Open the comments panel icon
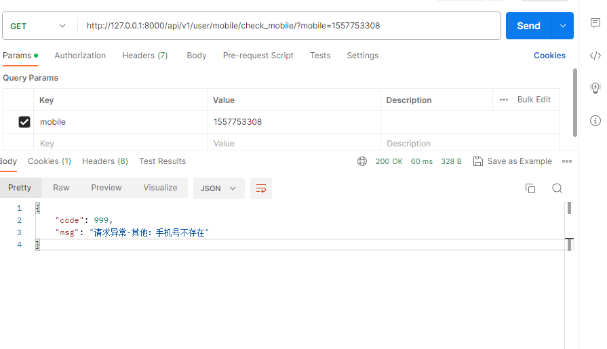Screen dimensions: 607x349 [x=595, y=23]
